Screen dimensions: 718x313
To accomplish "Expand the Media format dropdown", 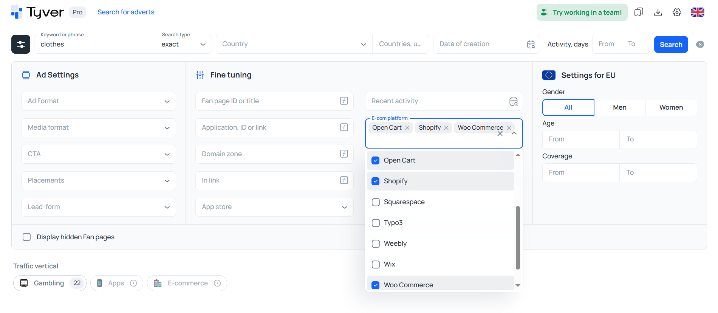I will pyautogui.click(x=99, y=128).
